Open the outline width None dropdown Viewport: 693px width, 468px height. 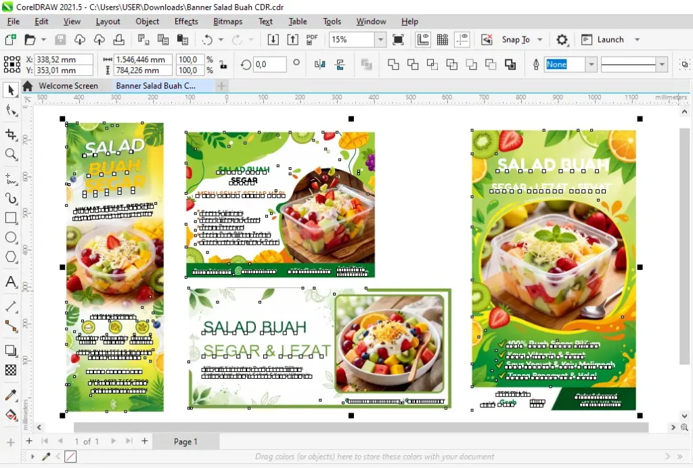pyautogui.click(x=591, y=64)
